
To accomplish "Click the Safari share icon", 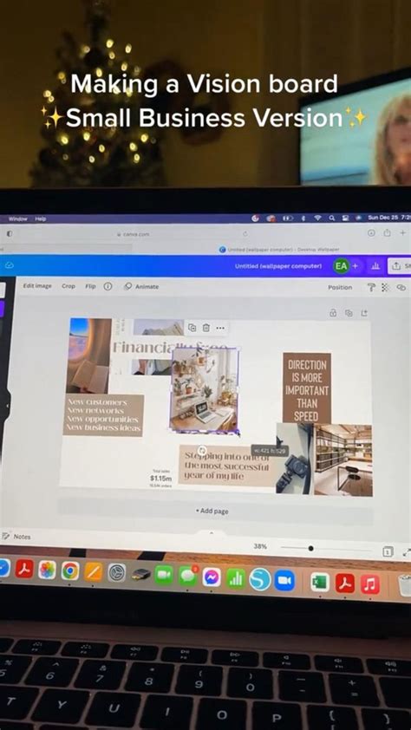I will tap(387, 233).
